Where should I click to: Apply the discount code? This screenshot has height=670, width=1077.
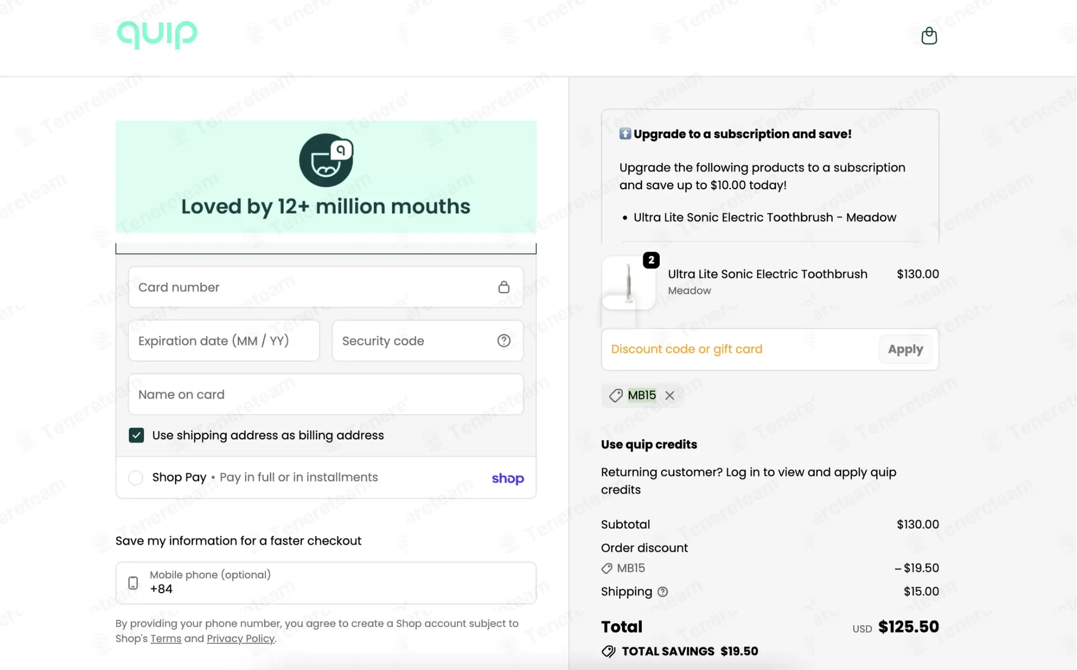(905, 349)
